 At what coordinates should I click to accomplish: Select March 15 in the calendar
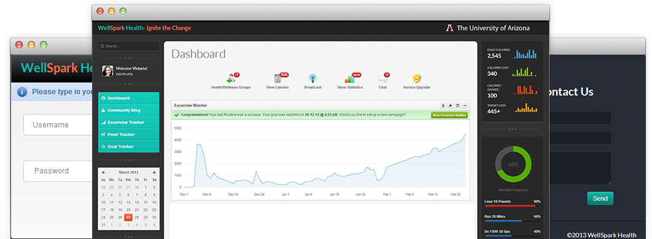click(x=146, y=202)
